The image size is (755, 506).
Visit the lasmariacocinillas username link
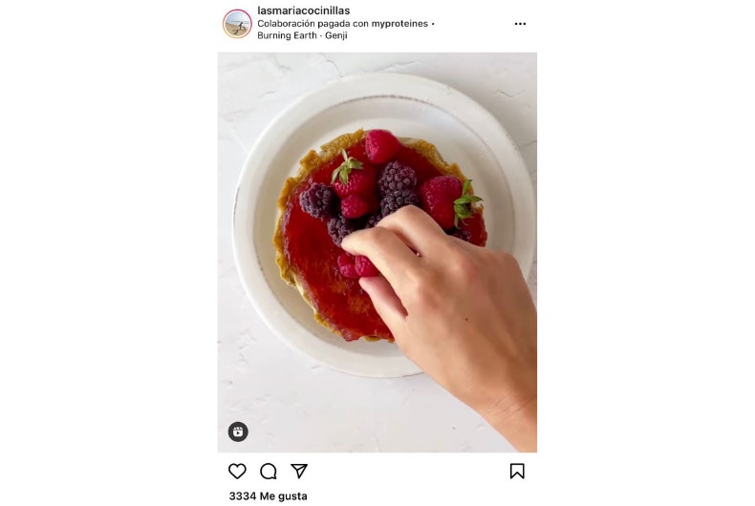(x=303, y=11)
